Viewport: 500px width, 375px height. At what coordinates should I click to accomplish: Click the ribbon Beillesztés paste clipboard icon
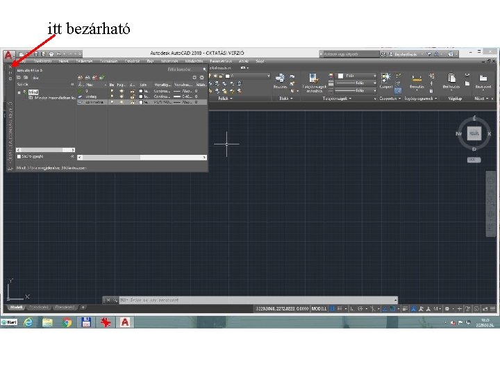(x=451, y=78)
